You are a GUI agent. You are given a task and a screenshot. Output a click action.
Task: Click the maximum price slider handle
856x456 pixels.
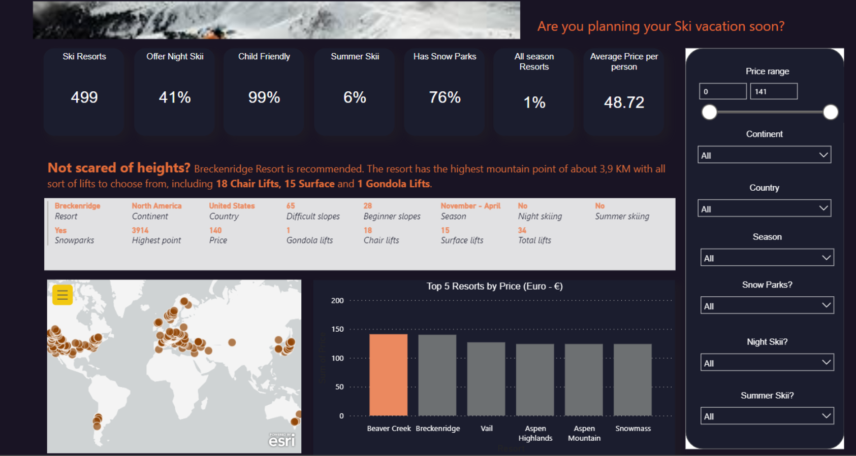pos(831,112)
